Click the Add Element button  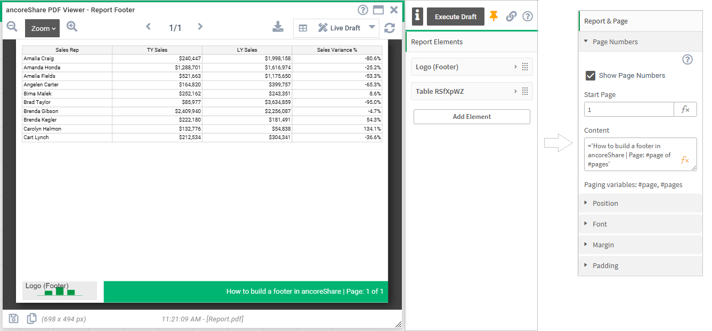[x=472, y=117]
